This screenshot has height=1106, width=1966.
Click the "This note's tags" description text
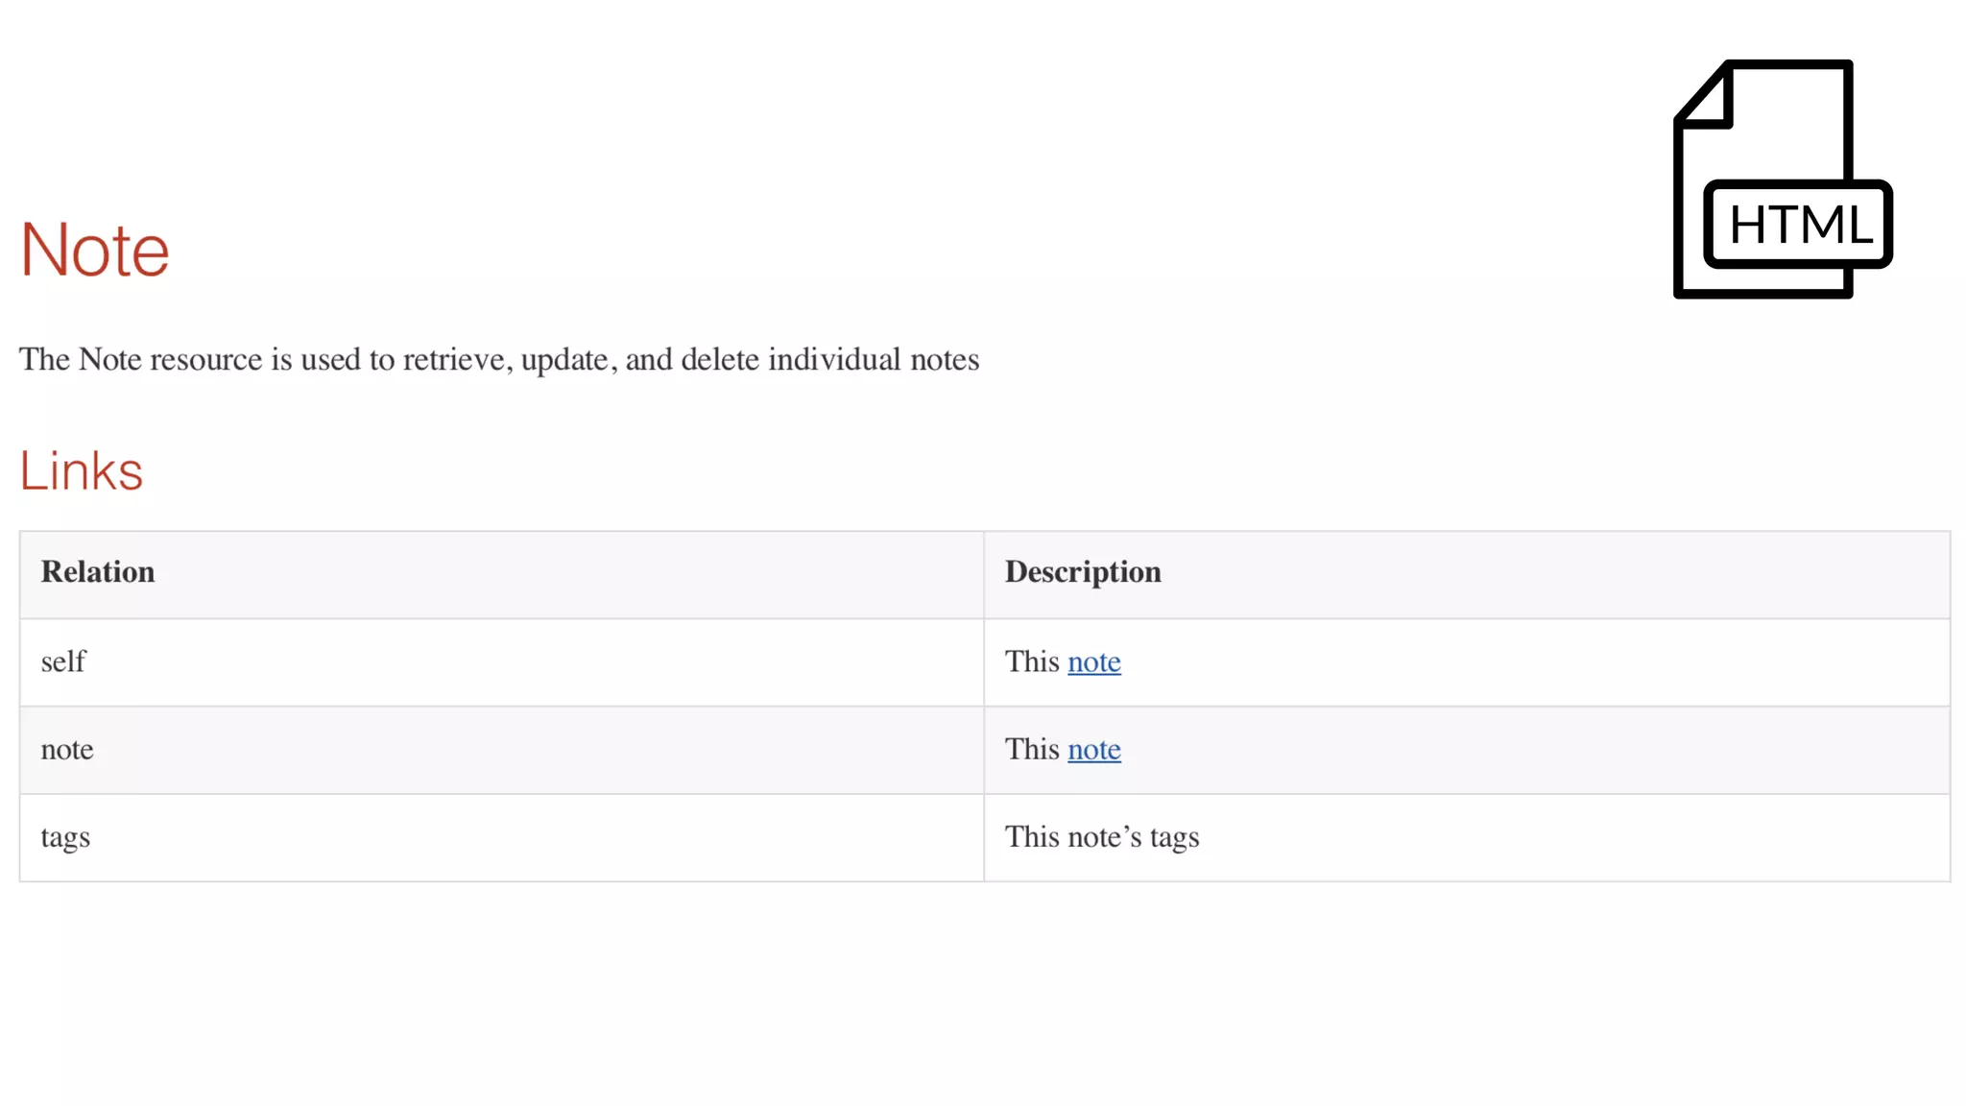(1102, 837)
